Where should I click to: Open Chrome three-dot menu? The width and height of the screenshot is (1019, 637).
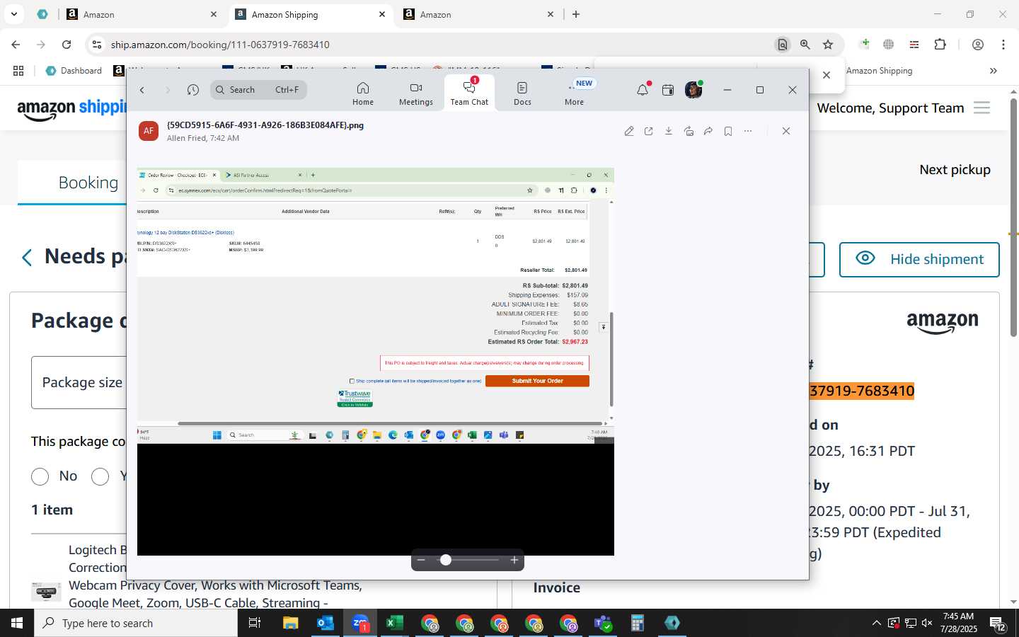point(1003,45)
